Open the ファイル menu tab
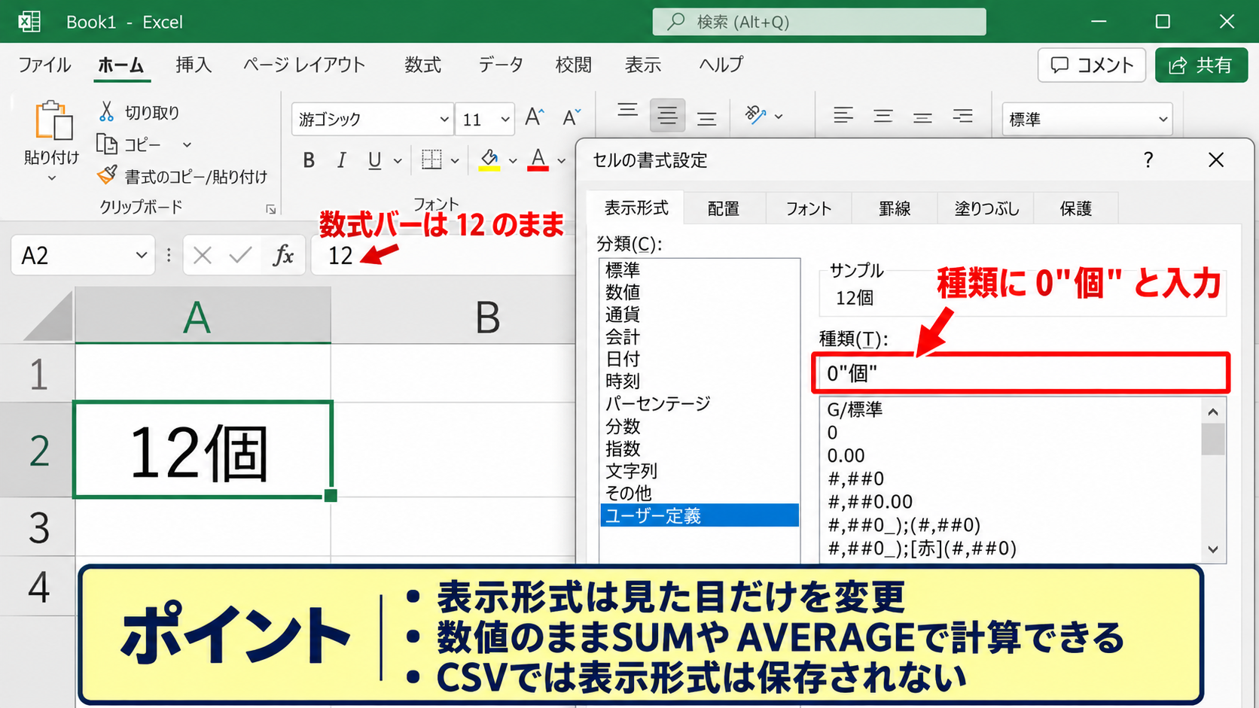 point(44,65)
